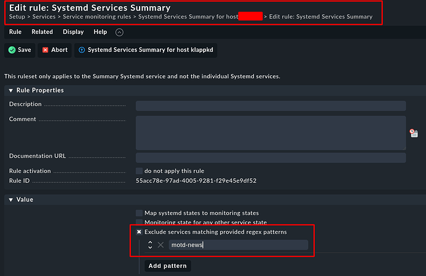Open the Display menu
The width and height of the screenshot is (426, 276).
73,32
